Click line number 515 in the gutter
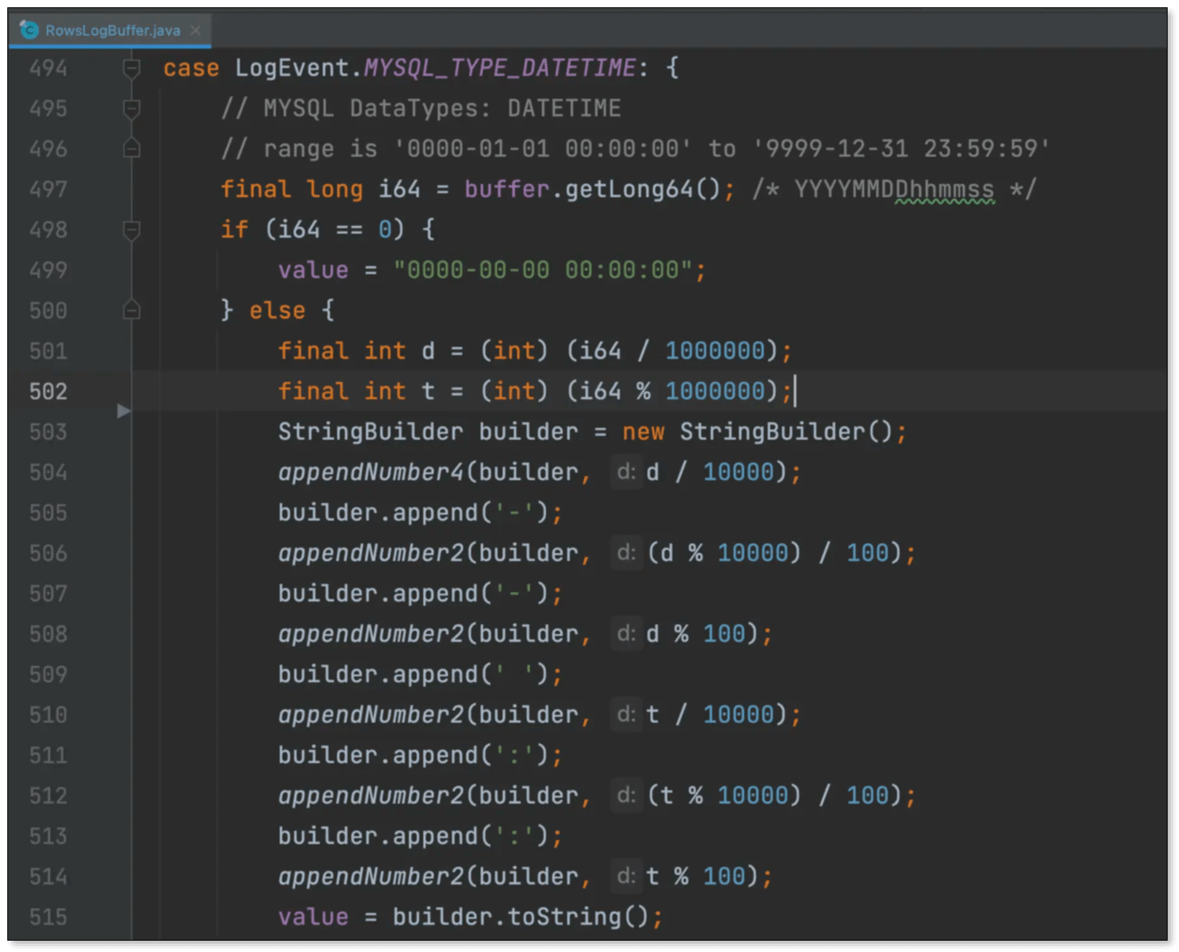The image size is (1179, 952). (48, 917)
